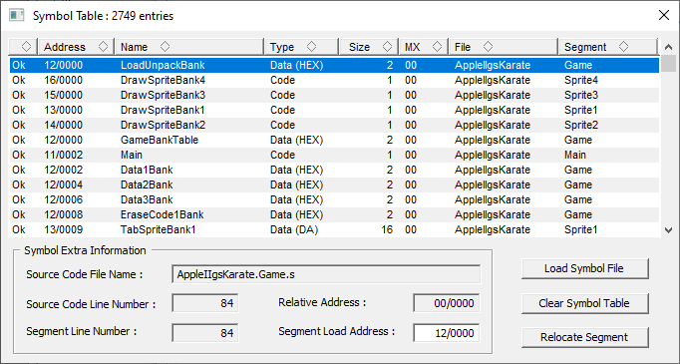Click the Source Code Line Number field

[205, 303]
